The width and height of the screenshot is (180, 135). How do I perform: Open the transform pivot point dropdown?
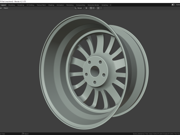(87, 8)
